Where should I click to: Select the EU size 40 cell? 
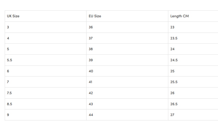91,71
